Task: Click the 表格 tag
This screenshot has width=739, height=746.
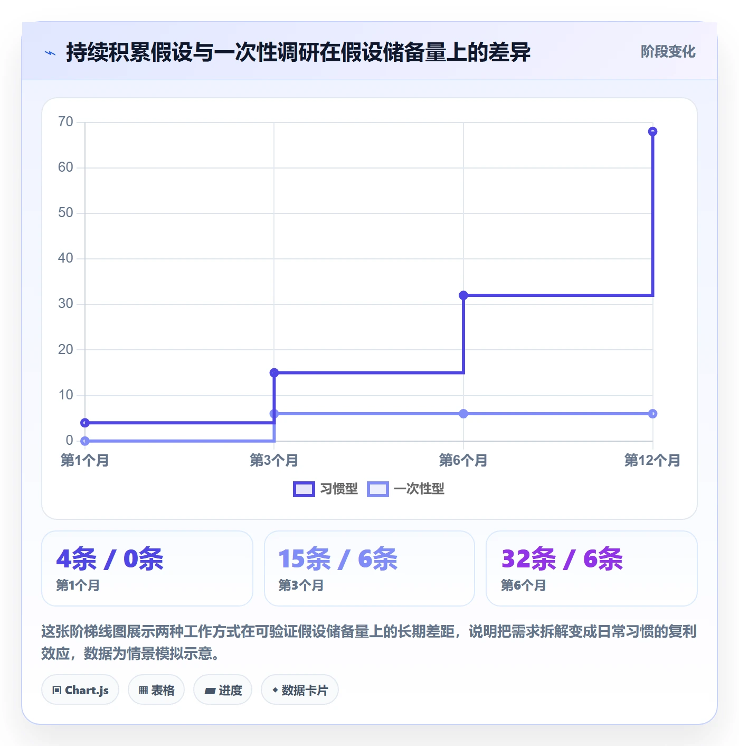Action: pyautogui.click(x=156, y=690)
